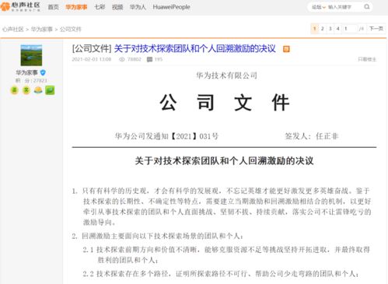388x284 pixels.
Task: Click the first yellow medal badge
Action: [x=14, y=90]
